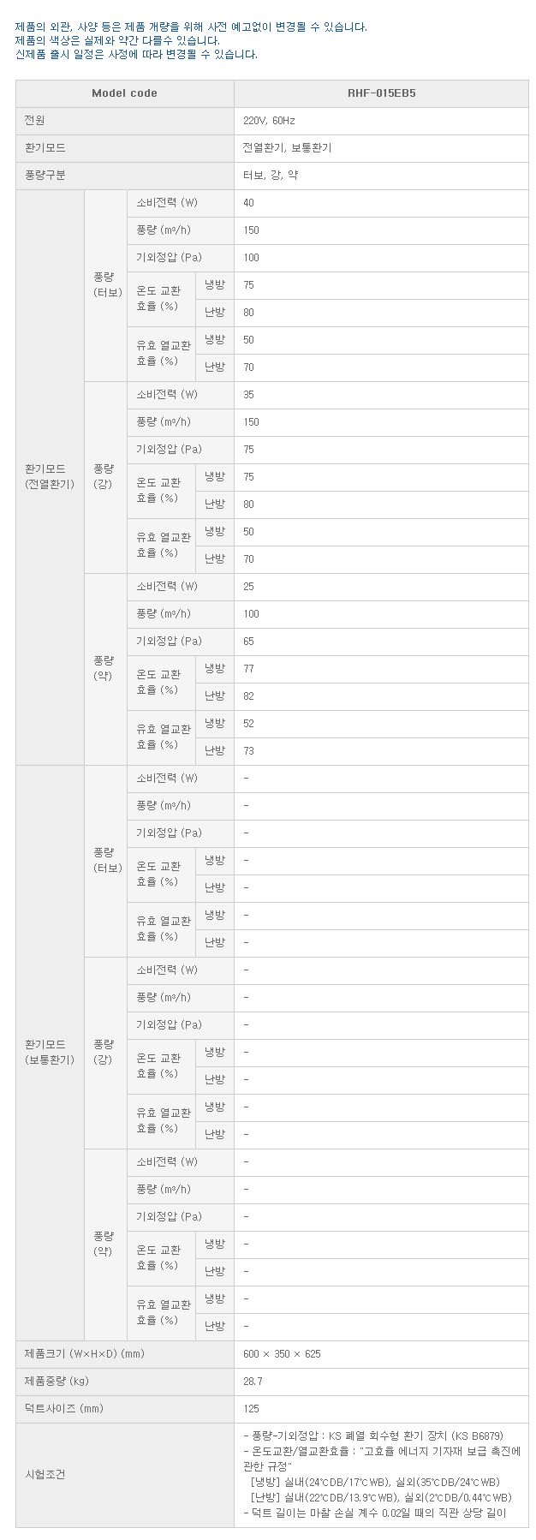Viewport: 536px width, 1540px height.
Task: Select the 환기모드 (전열환기) section cell
Action: click(x=51, y=477)
